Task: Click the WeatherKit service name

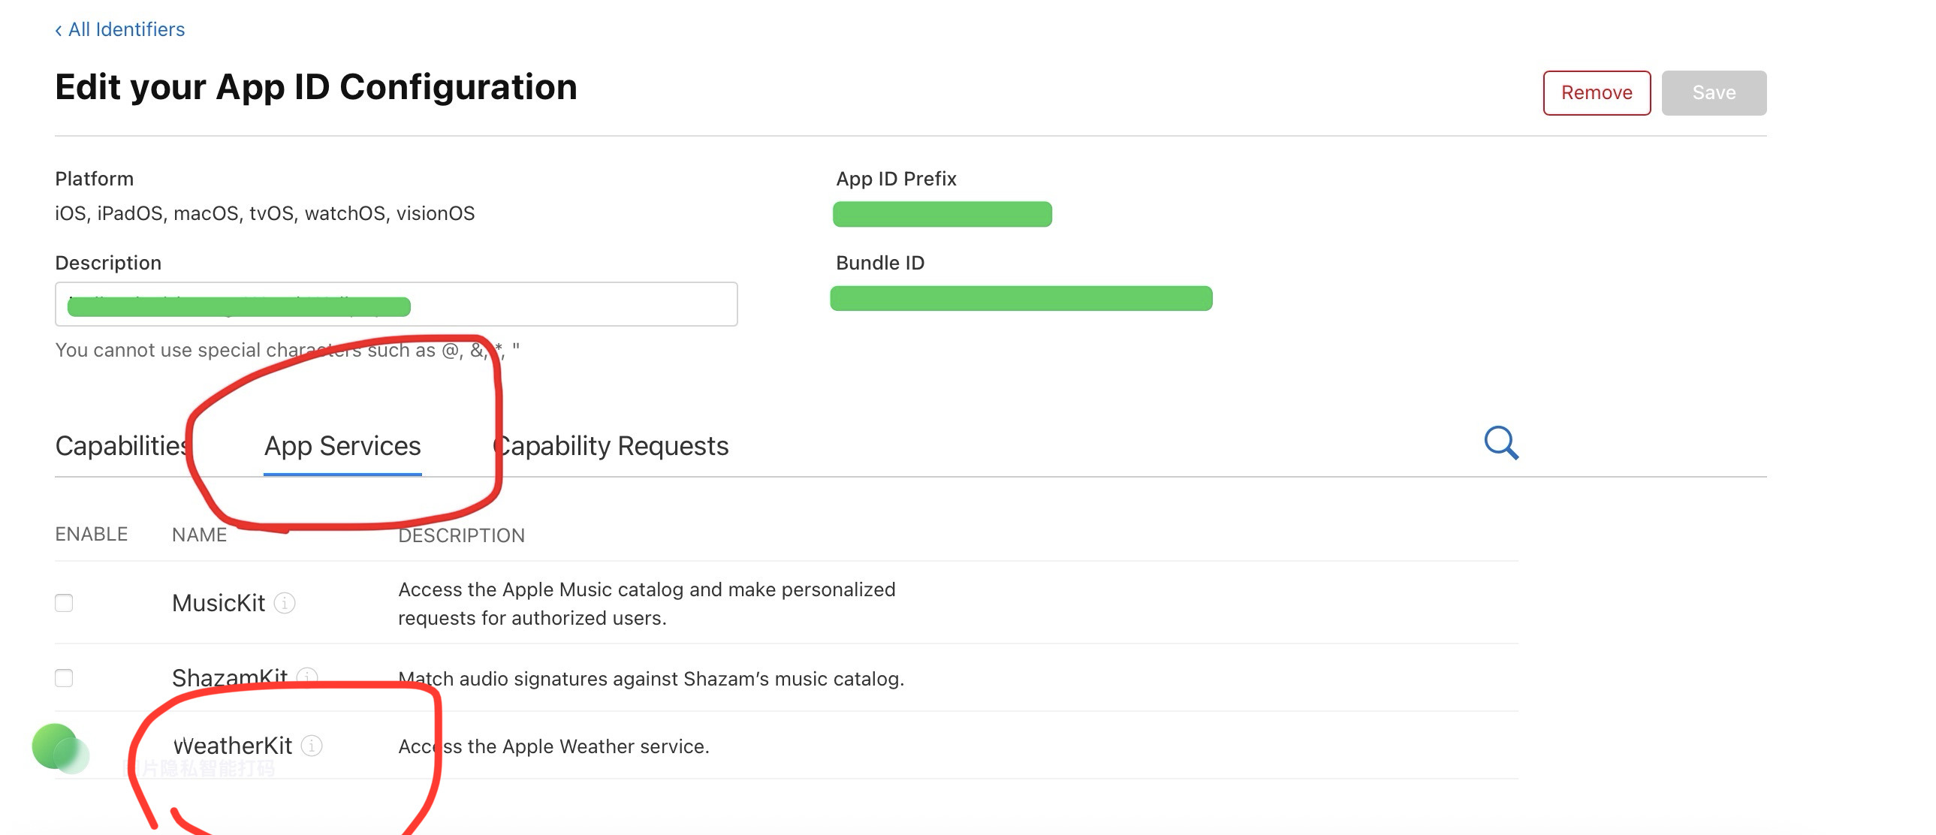Action: [231, 746]
